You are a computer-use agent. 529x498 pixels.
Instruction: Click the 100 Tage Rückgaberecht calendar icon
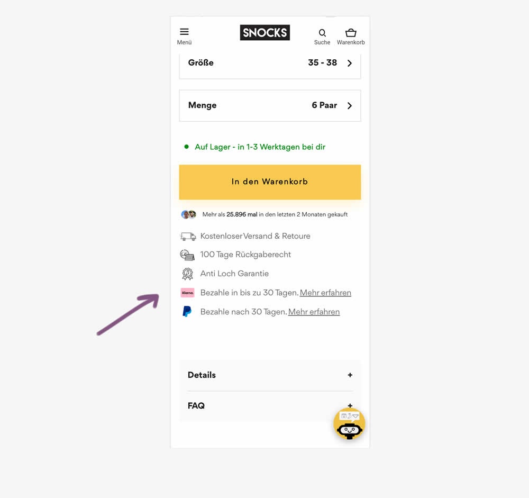click(x=187, y=255)
